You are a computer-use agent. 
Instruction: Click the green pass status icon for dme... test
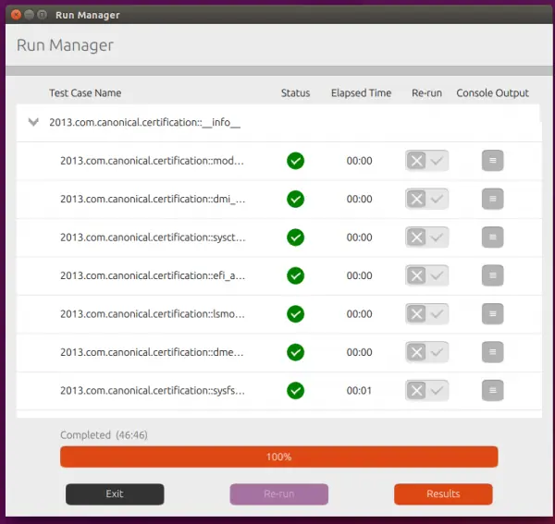tap(296, 352)
